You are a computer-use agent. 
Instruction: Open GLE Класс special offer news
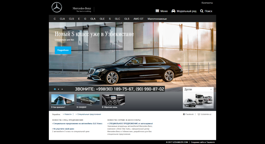[77, 124]
